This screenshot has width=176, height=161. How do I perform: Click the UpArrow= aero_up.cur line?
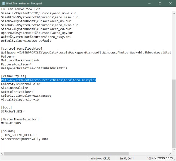pyautogui.click(x=37, y=33)
